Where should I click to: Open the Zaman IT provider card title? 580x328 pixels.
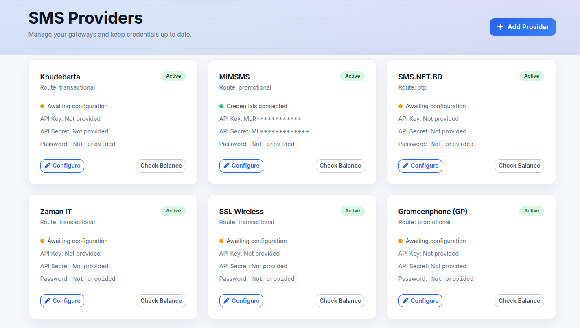point(56,211)
